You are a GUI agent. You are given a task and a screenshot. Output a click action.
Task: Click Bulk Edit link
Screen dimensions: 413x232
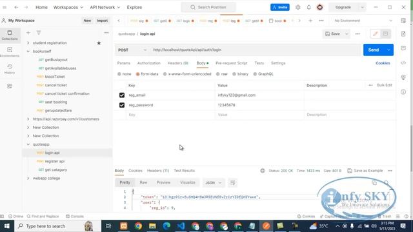pos(385,85)
